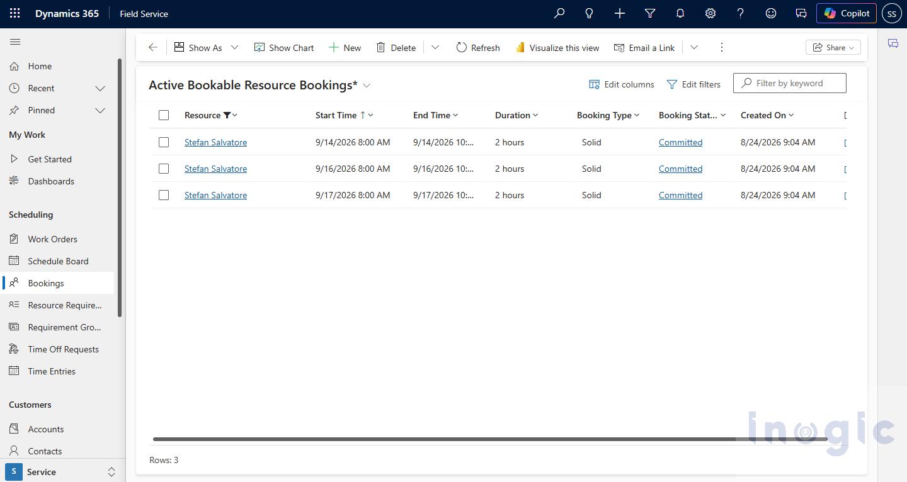Click the horizontal scrollbar under the grid
This screenshot has height=482, width=907.
pos(489,439)
